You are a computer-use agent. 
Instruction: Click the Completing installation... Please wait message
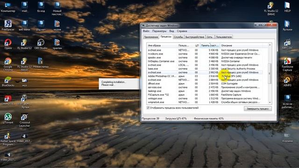point(114,84)
